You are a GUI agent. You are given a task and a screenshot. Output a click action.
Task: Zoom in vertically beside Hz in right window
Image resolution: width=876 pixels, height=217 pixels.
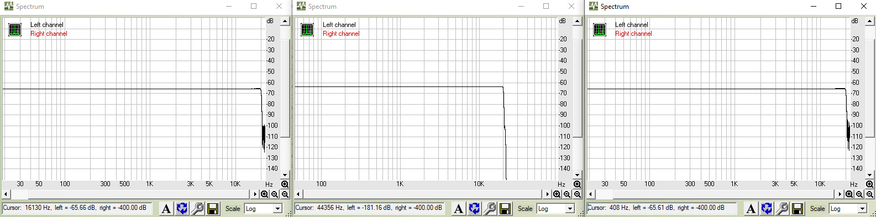tap(870, 185)
